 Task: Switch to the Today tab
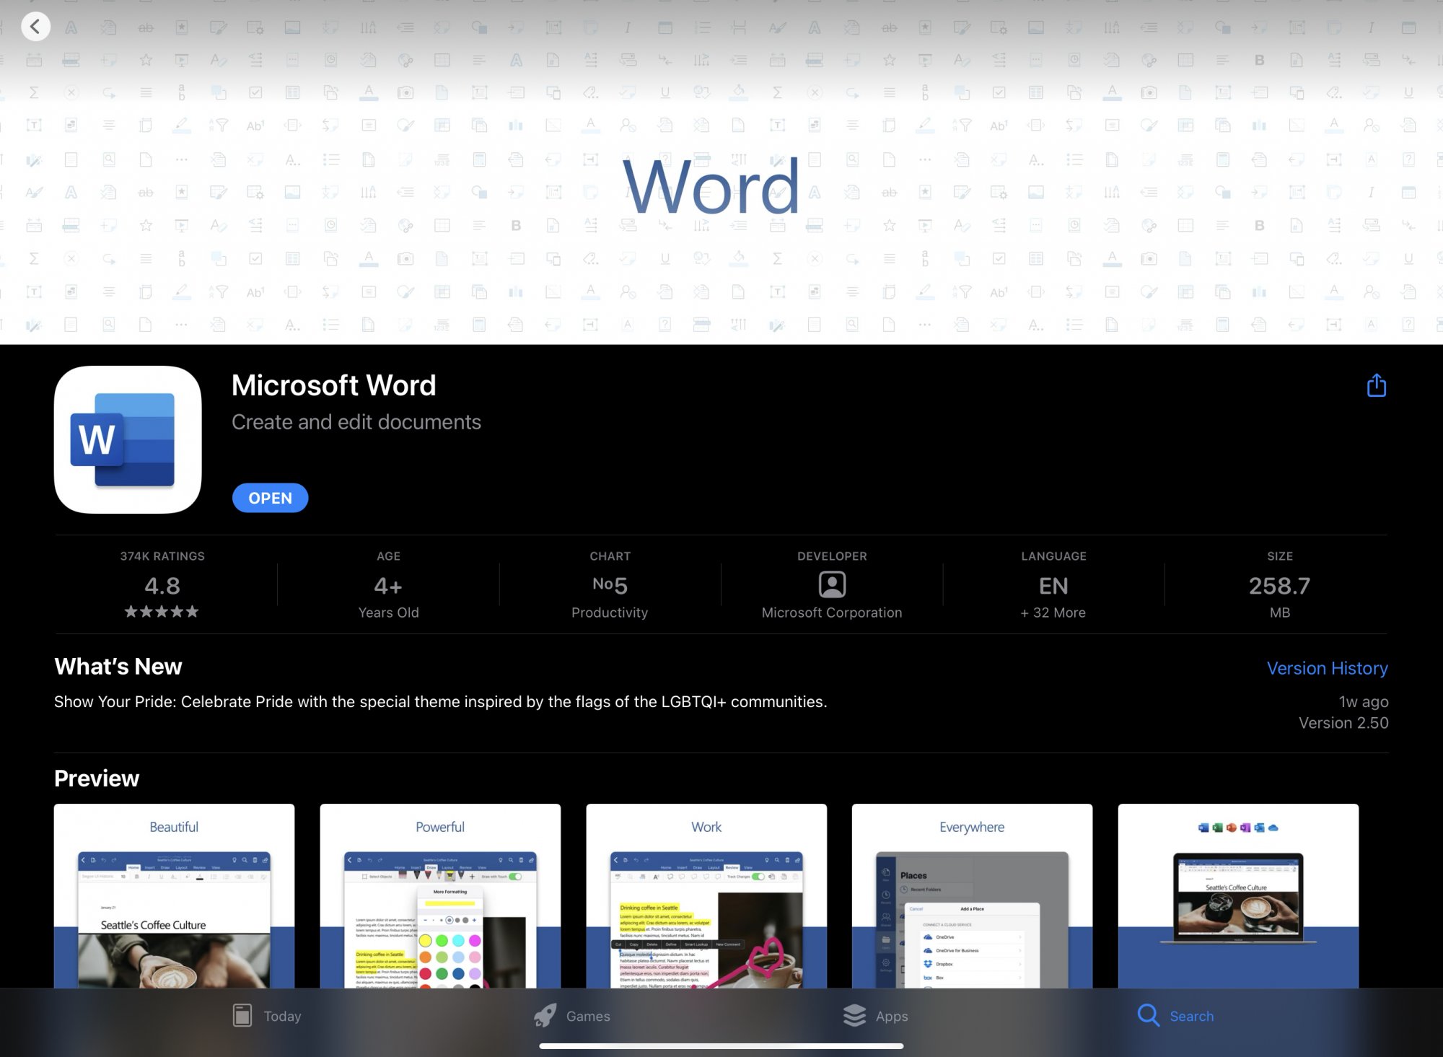[x=267, y=1016]
